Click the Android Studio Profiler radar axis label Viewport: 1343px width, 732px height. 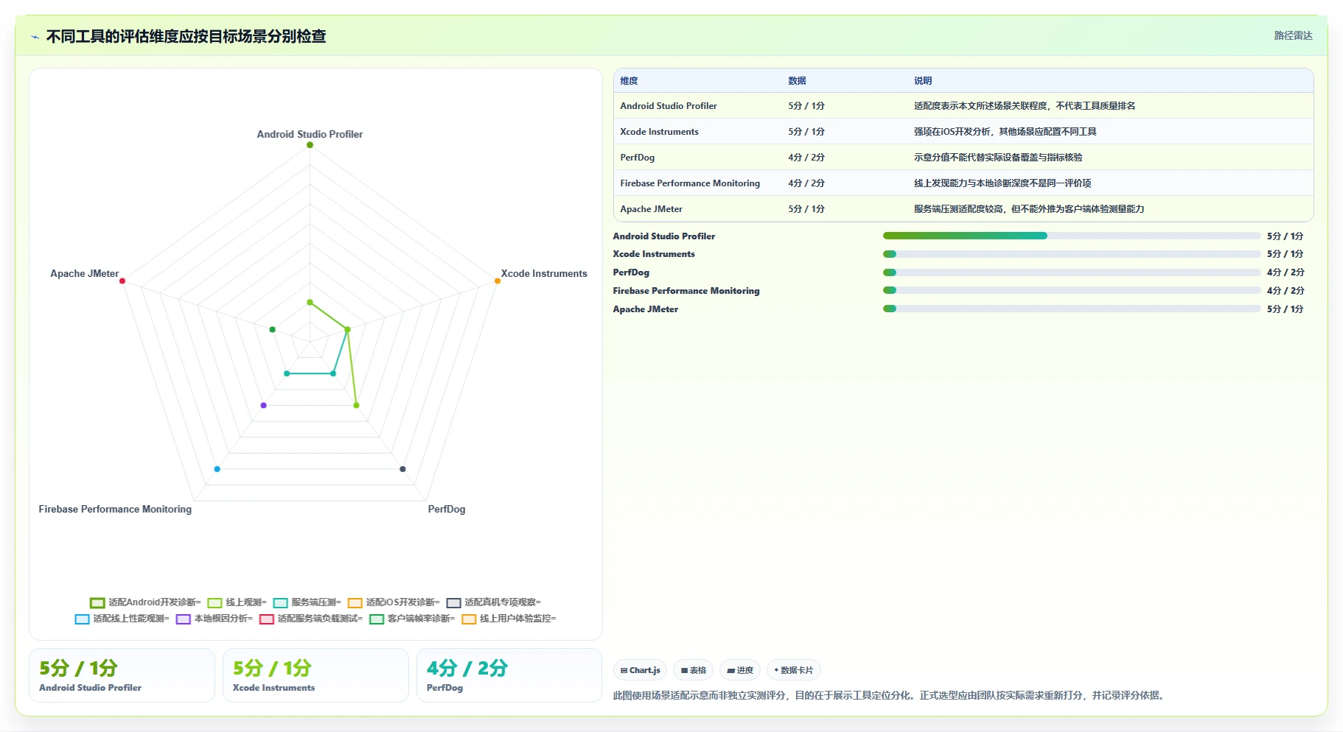310,134
